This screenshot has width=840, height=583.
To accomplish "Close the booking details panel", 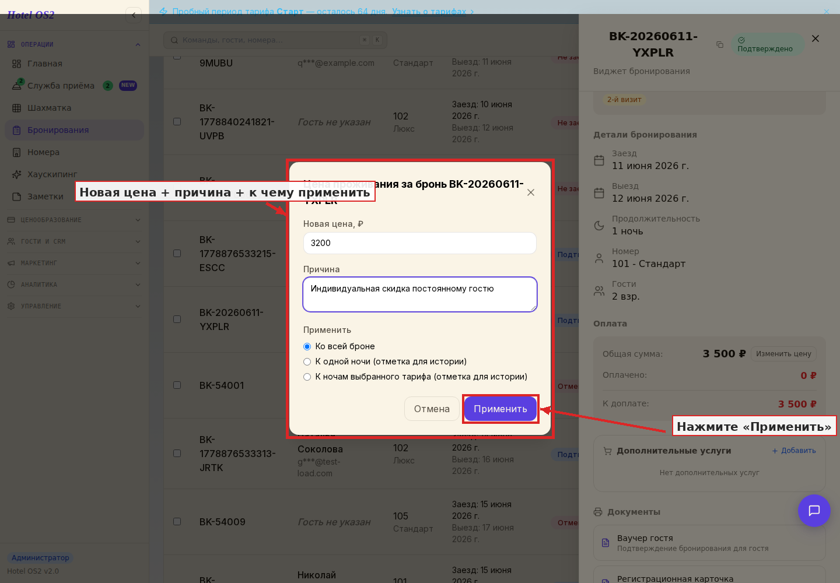I will pyautogui.click(x=815, y=38).
